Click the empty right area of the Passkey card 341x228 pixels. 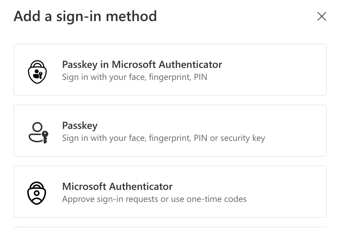coord(296,131)
